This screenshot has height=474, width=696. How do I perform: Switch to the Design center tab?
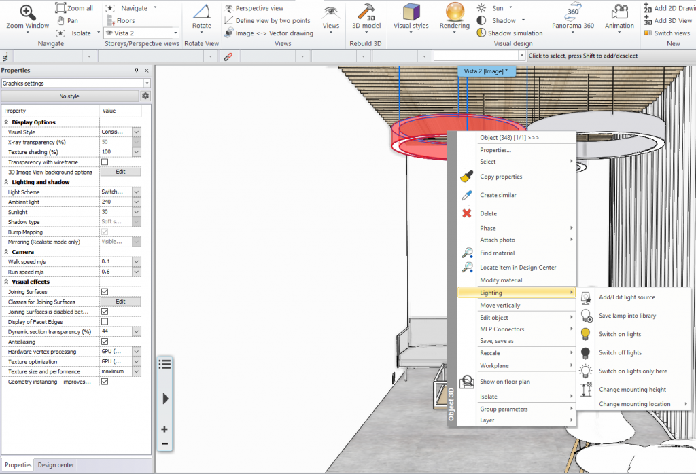[x=56, y=465]
